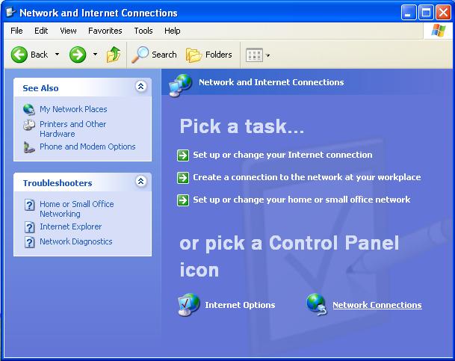Open the File menu
The image size is (455, 361).
[16, 31]
